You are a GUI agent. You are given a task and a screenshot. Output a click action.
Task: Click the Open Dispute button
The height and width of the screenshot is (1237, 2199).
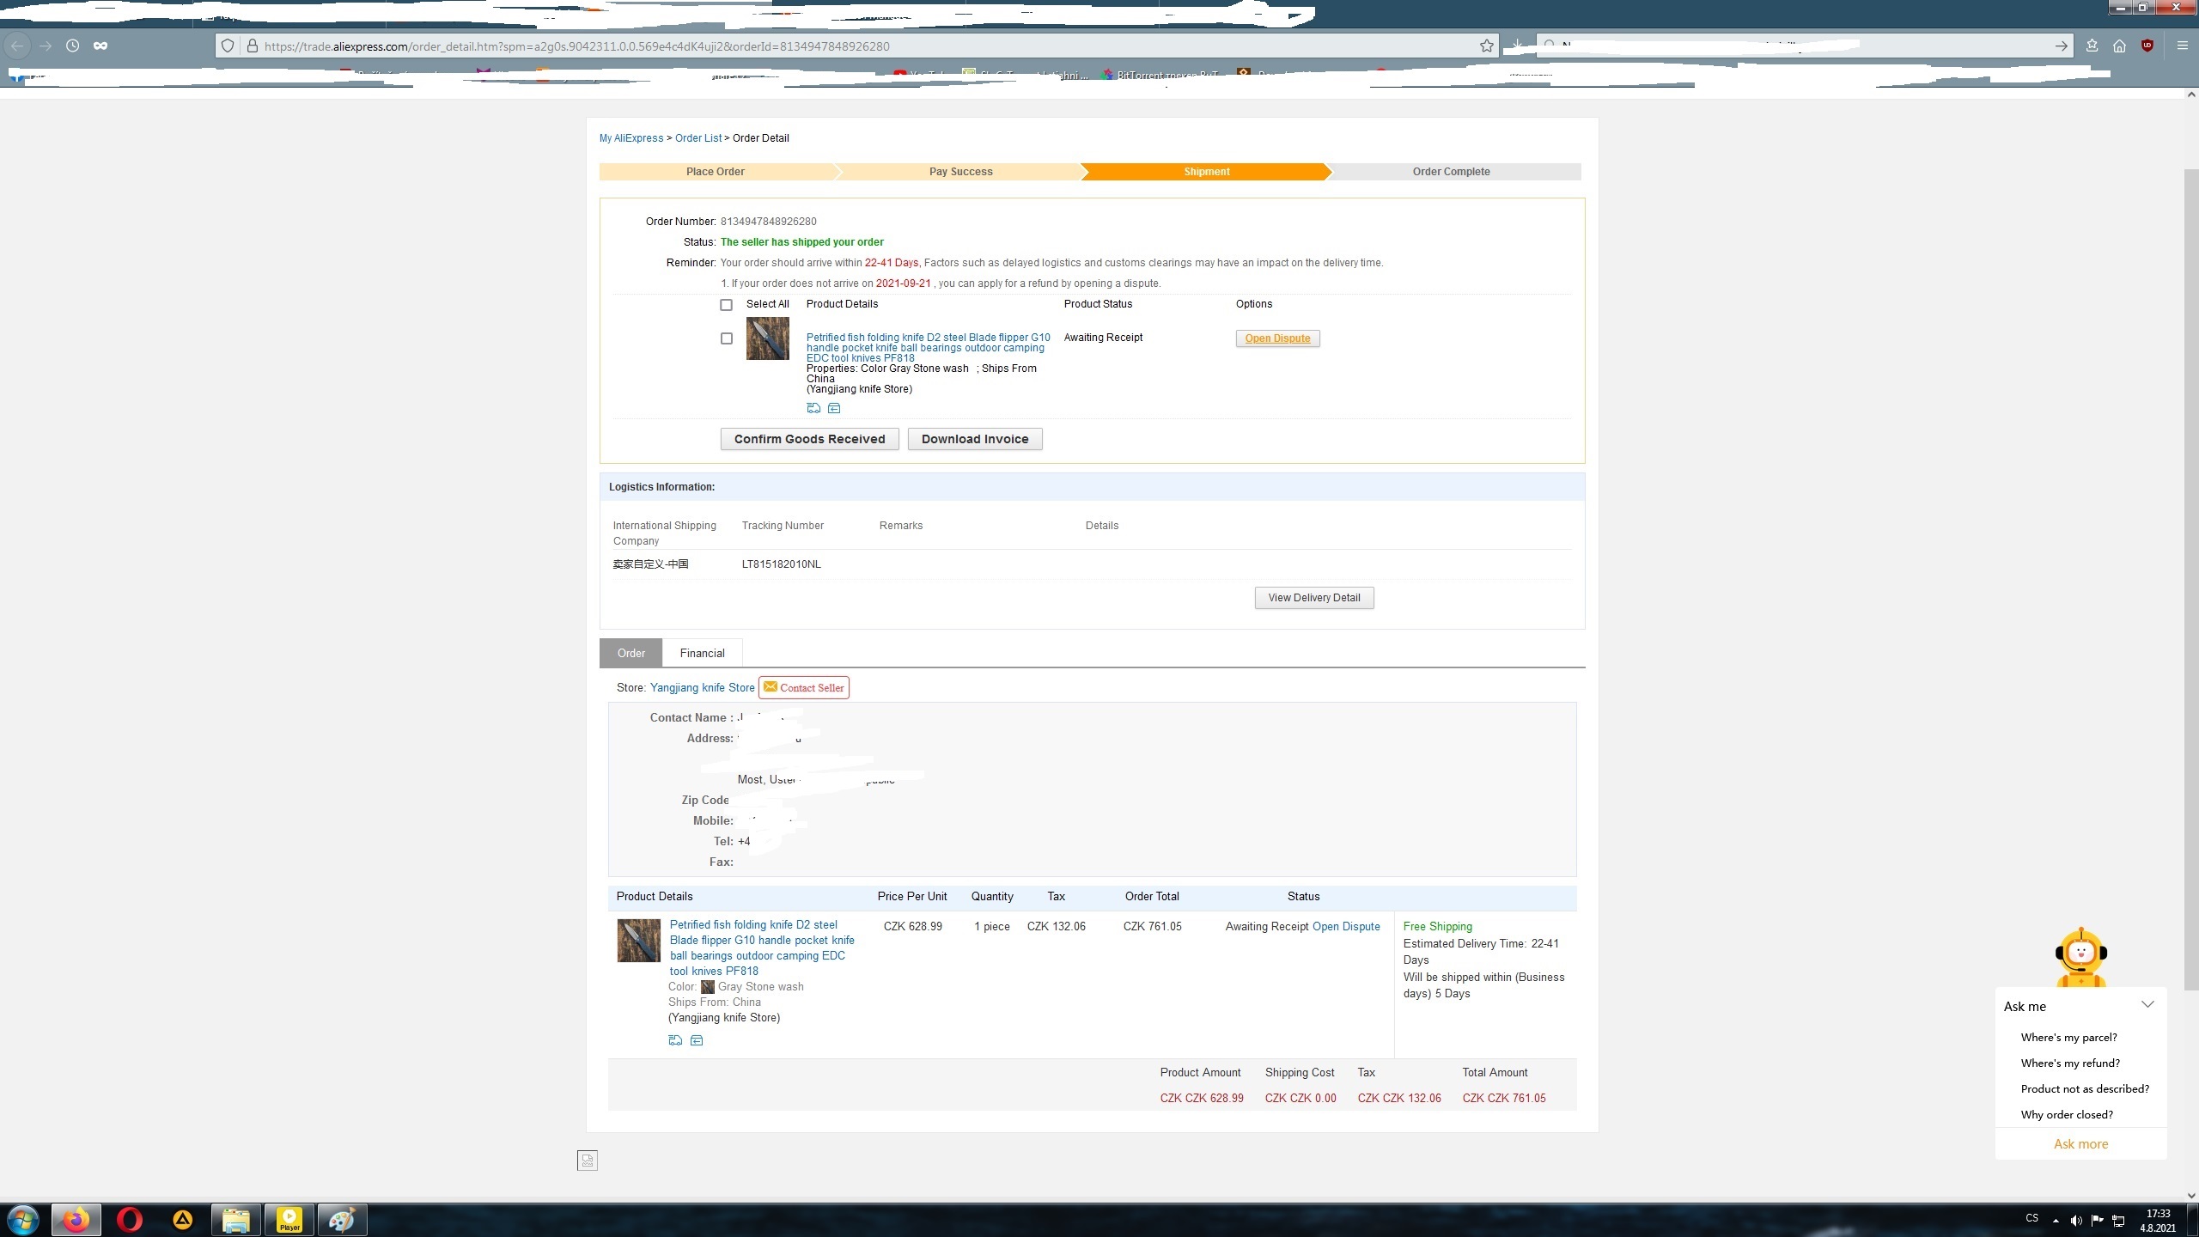click(1277, 338)
